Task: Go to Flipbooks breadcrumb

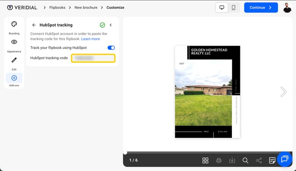Action: click(57, 8)
